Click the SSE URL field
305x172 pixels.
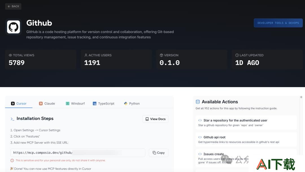pos(78,153)
